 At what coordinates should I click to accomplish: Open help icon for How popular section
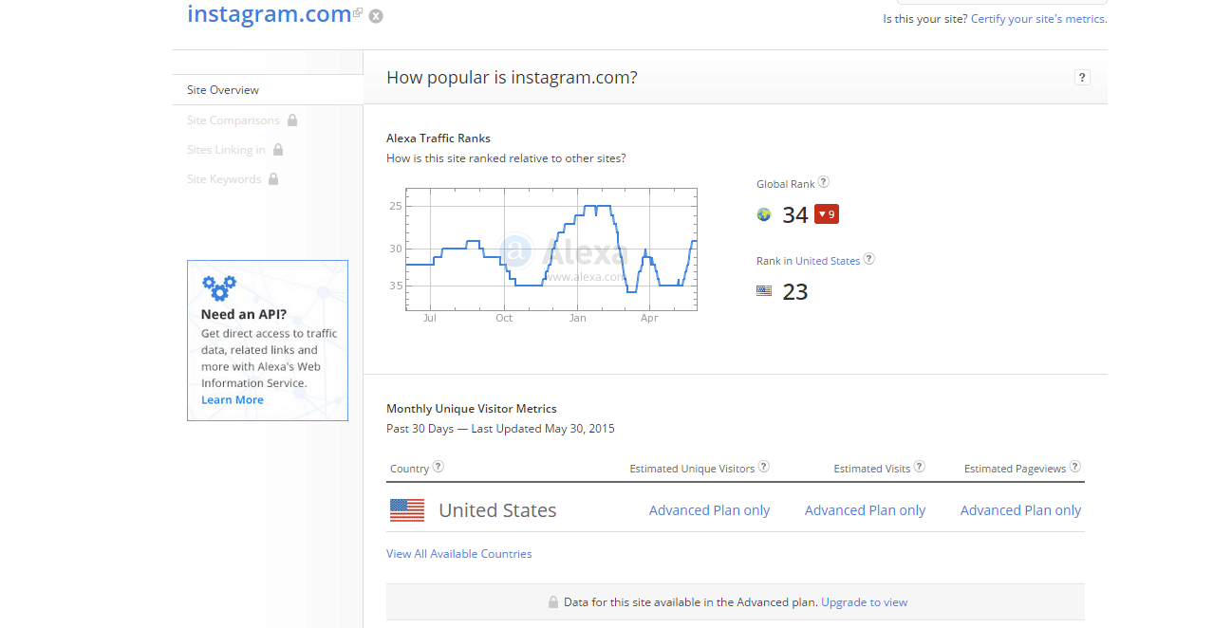(x=1082, y=78)
